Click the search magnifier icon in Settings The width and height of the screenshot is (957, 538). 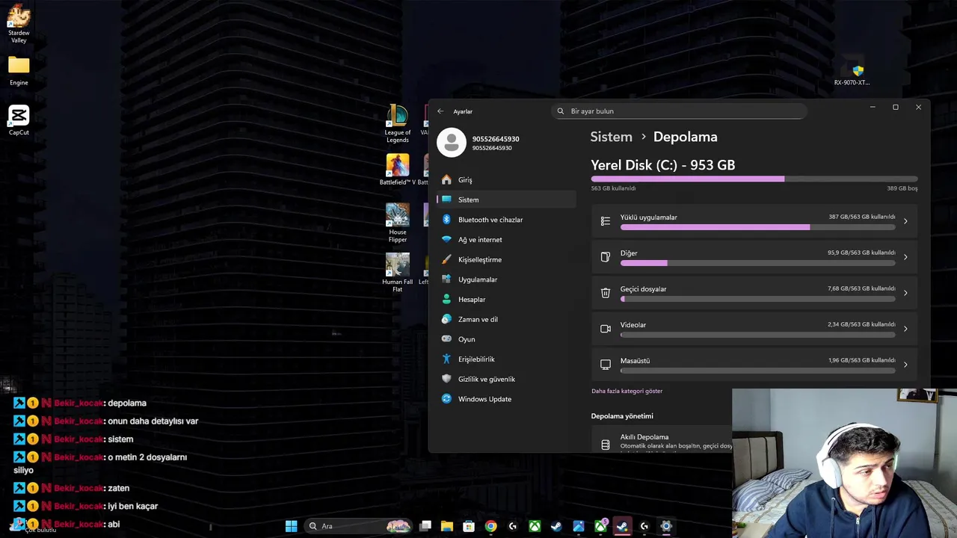(x=561, y=111)
